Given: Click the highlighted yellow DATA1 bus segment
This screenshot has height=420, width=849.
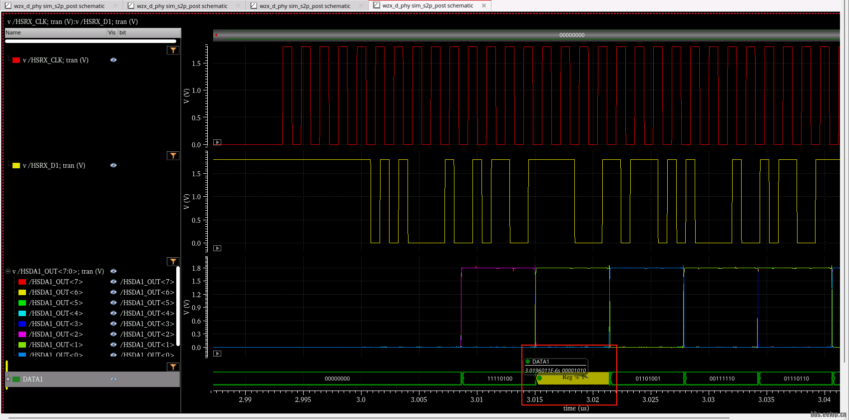Looking at the screenshot, I should point(573,379).
